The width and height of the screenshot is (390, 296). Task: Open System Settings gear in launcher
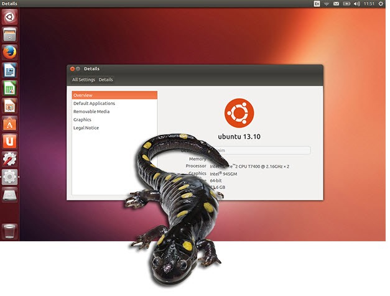[10, 177]
